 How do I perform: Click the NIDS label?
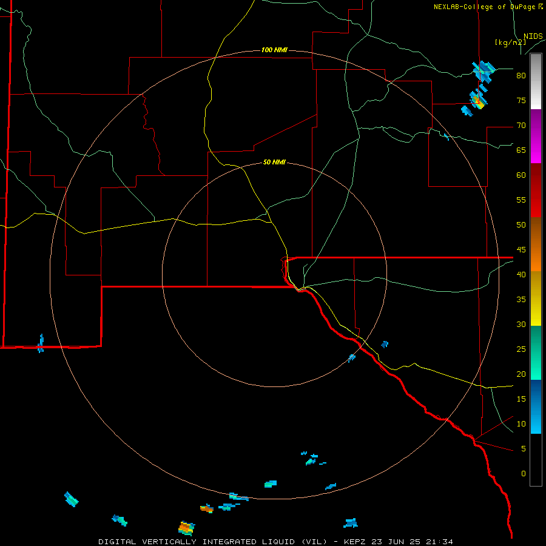coord(533,36)
